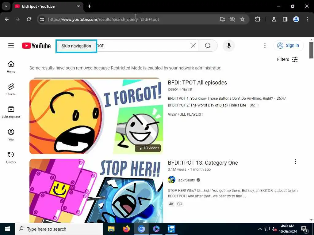
Task: Launch Firefox from the taskbar
Action: point(126,229)
